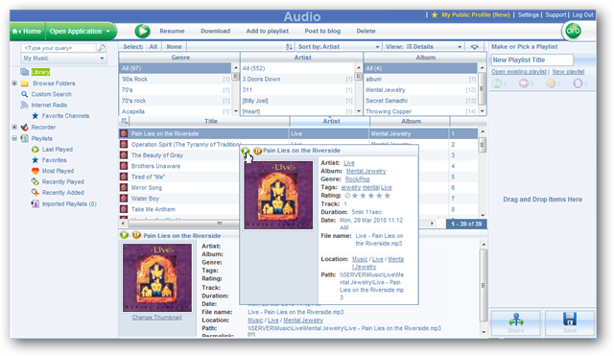Click Rock/Pop genre link in popup

point(357,179)
